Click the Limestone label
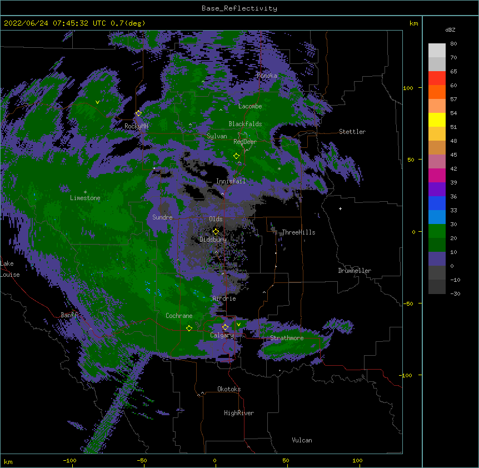Image resolution: width=479 pixels, height=468 pixels. click(x=85, y=198)
